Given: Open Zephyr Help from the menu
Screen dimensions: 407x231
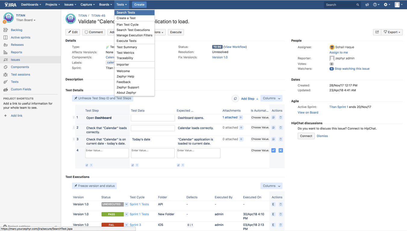Looking at the screenshot, I should (134, 76).
